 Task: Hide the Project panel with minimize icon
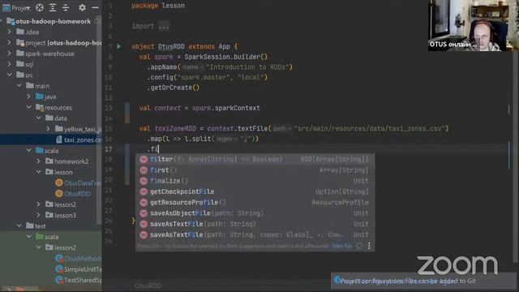click(96, 7)
